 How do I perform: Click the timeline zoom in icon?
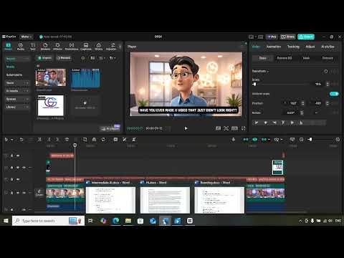tap(338, 140)
